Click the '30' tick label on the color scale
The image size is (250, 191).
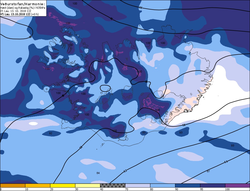pos(77,189)
